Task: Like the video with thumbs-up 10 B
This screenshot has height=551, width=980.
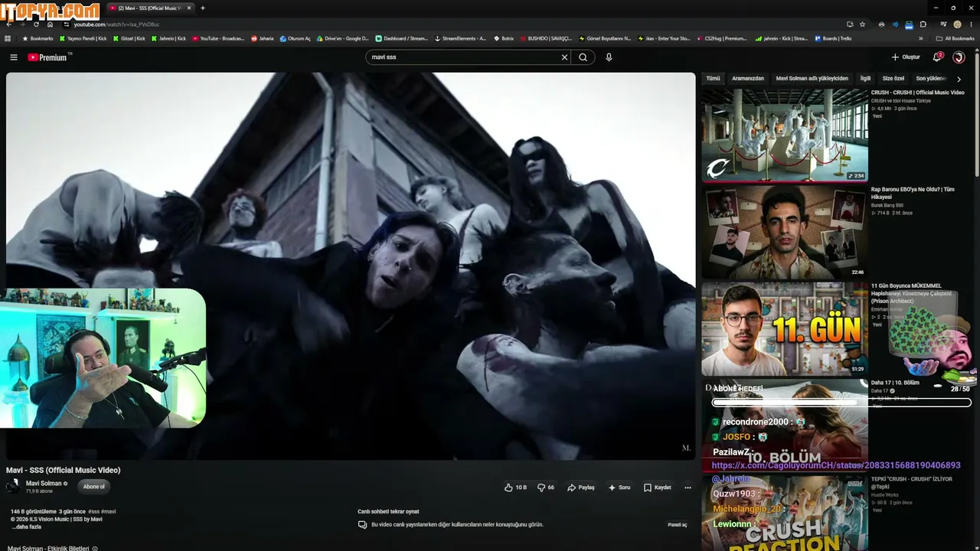Action: tap(515, 487)
